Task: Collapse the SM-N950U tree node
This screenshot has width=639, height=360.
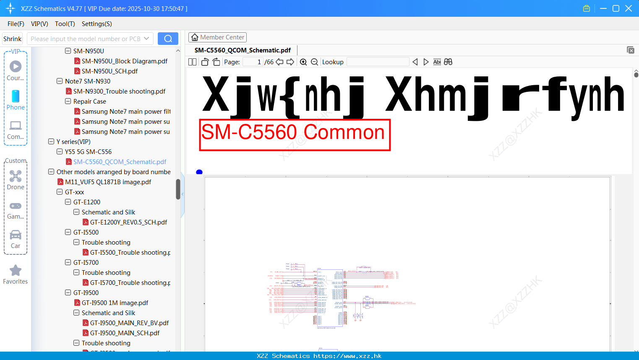Action: [68, 51]
